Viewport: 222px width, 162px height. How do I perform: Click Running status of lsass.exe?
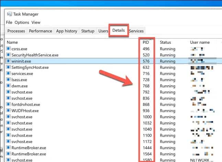tap(167, 80)
